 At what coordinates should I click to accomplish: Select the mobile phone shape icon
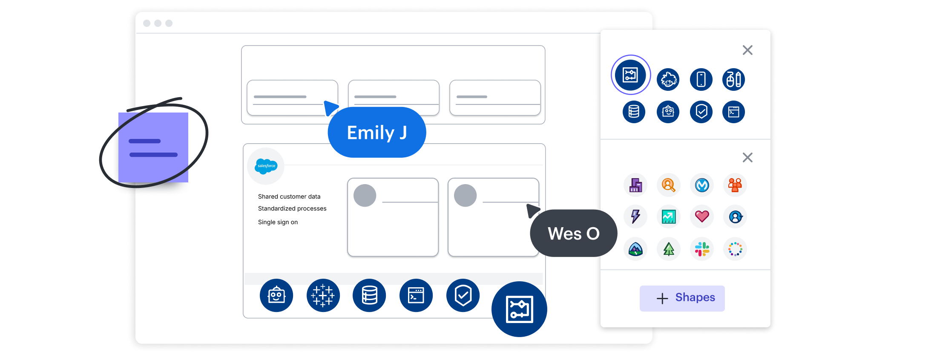click(701, 79)
